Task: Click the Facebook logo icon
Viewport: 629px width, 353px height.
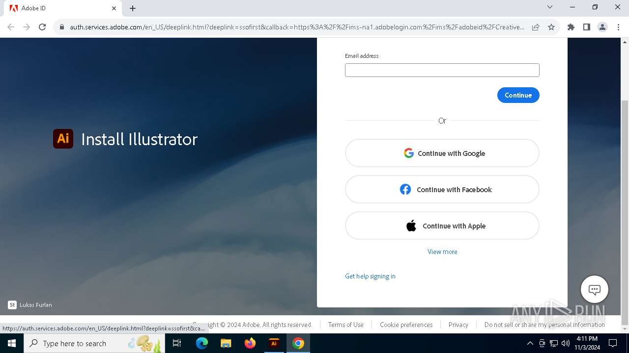Action: [x=405, y=189]
